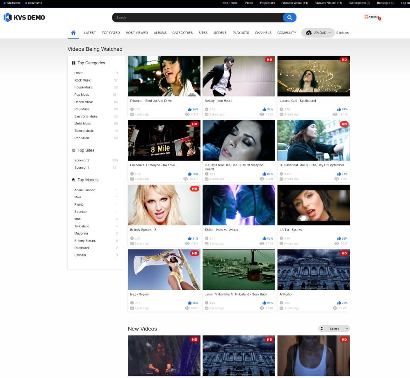Focus the Search input field

[x=198, y=18]
